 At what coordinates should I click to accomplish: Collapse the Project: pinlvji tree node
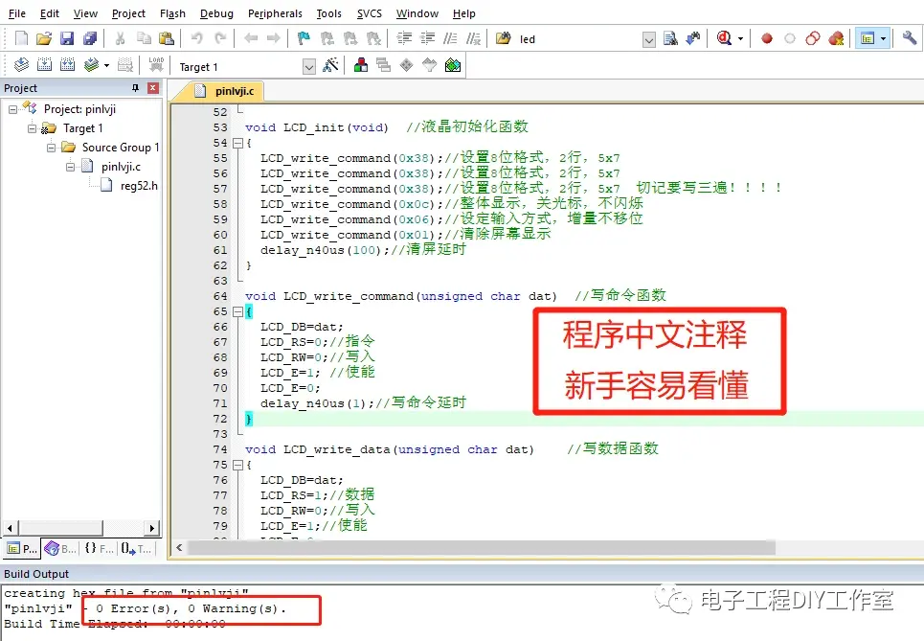point(12,109)
